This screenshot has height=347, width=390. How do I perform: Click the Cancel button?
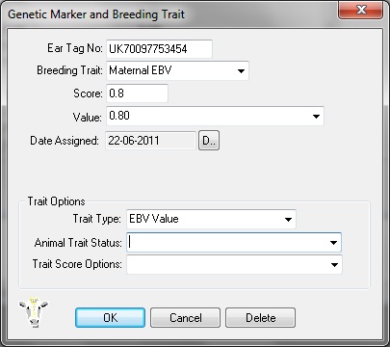(x=185, y=318)
